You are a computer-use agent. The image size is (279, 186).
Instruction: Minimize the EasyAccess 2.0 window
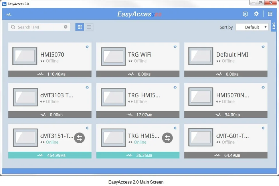(254, 3)
